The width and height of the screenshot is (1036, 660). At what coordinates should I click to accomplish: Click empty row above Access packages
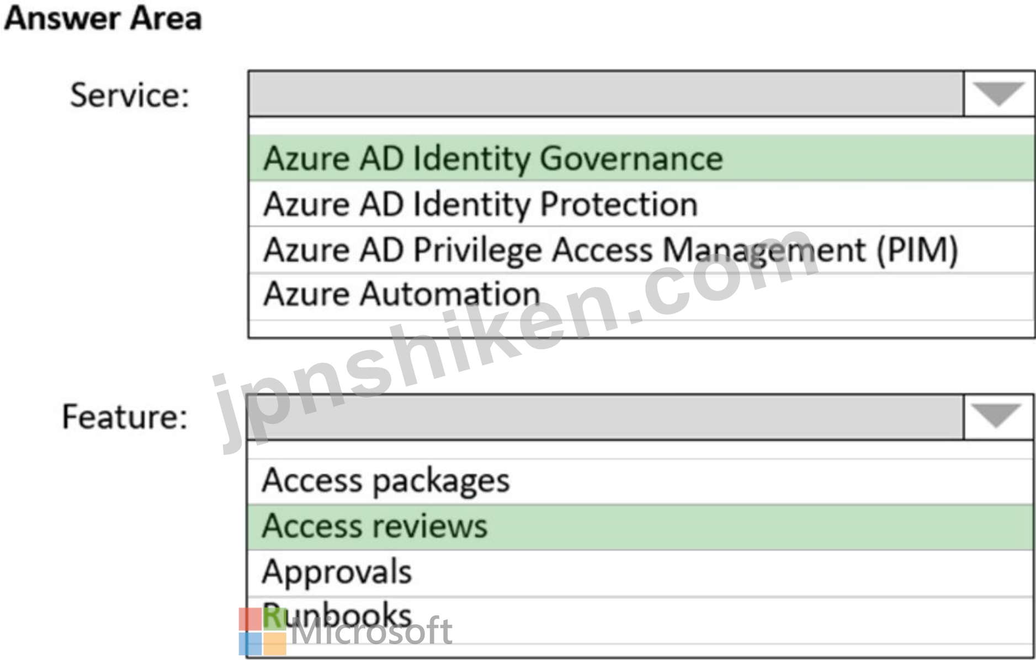(640, 449)
